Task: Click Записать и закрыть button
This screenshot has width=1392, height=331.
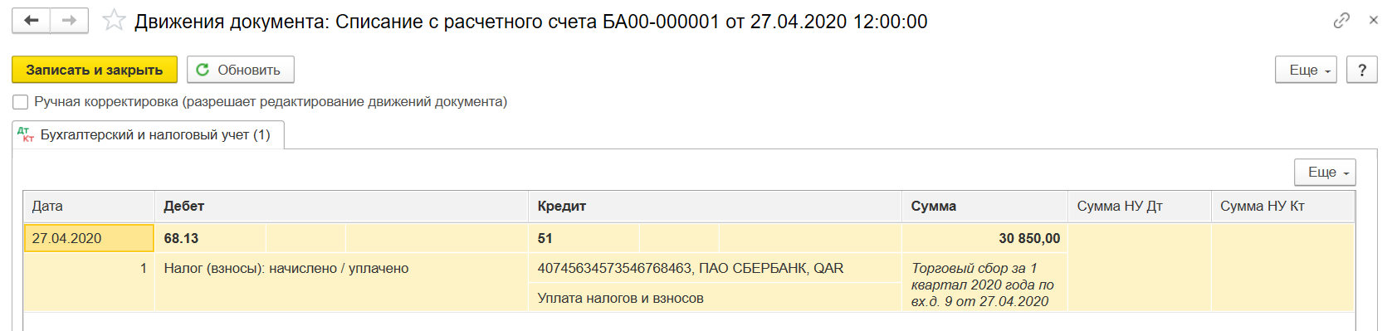Action: (x=95, y=70)
